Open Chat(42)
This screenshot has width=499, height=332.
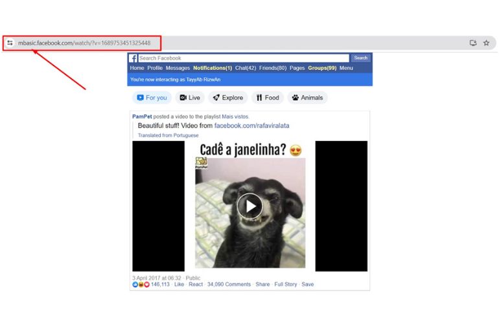coord(246,68)
